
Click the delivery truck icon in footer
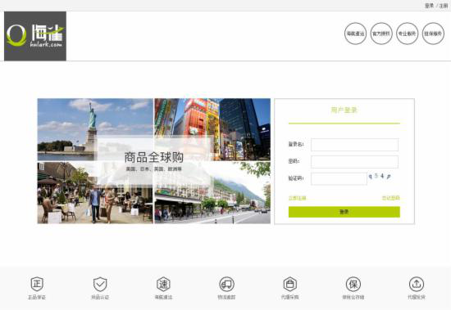(x=226, y=284)
